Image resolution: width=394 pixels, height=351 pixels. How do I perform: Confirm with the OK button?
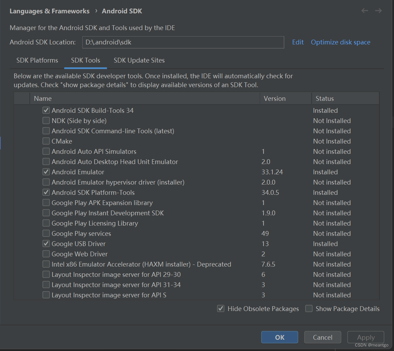280,337
